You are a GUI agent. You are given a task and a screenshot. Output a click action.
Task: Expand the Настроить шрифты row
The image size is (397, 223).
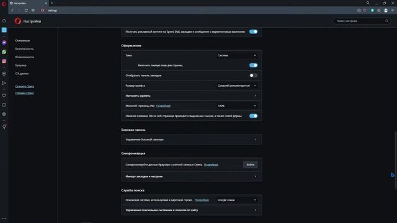tap(192, 96)
